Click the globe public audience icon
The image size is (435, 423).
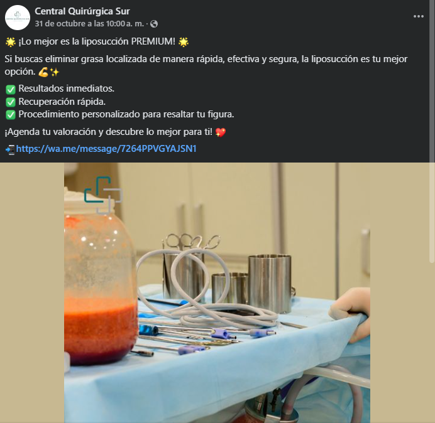(154, 24)
